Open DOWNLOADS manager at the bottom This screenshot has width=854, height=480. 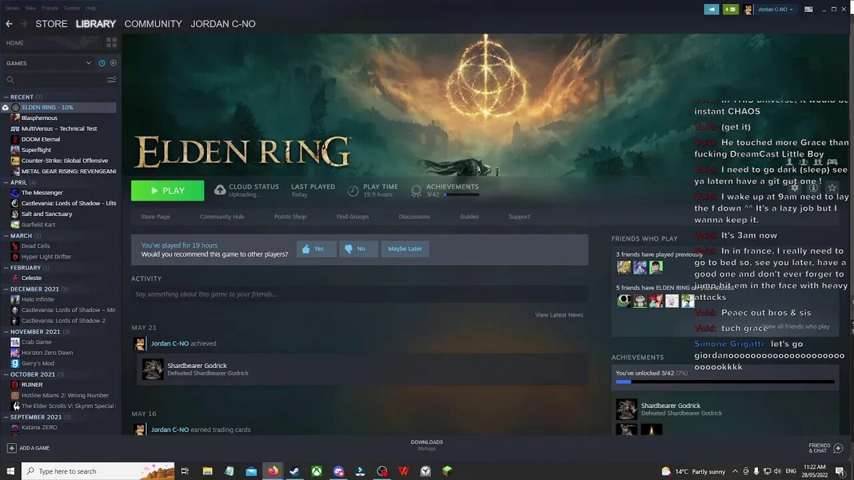point(427,445)
